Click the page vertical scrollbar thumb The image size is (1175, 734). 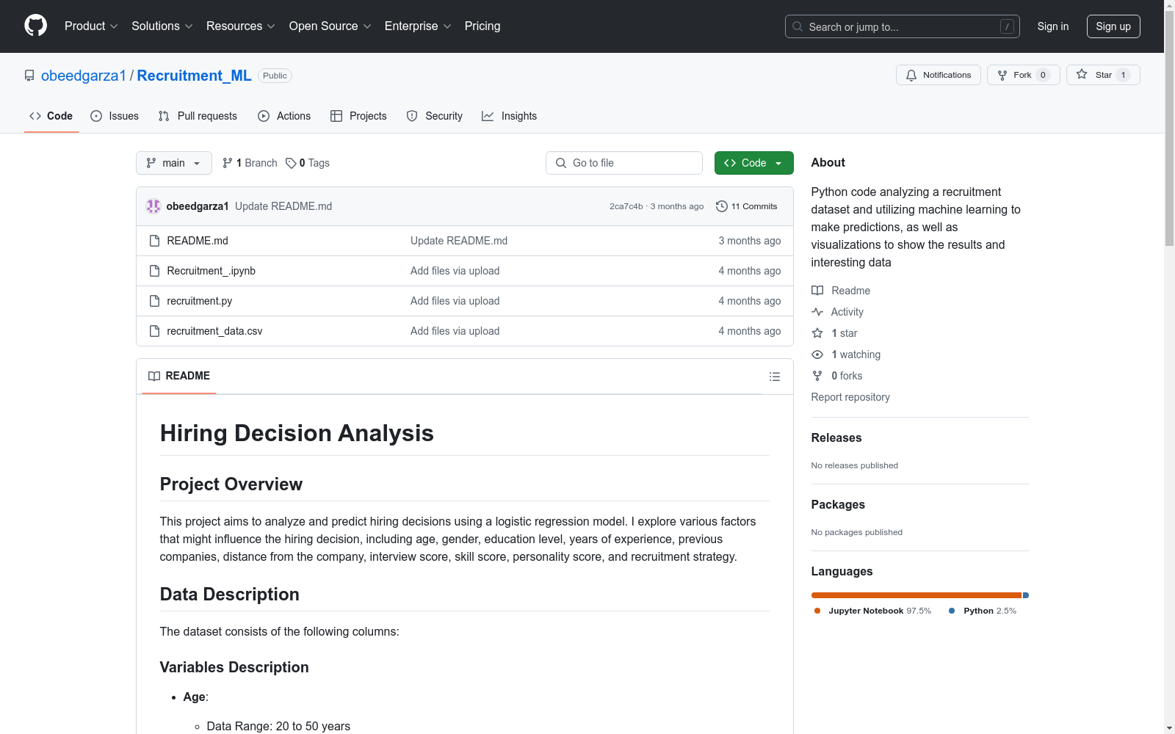coord(1170,128)
